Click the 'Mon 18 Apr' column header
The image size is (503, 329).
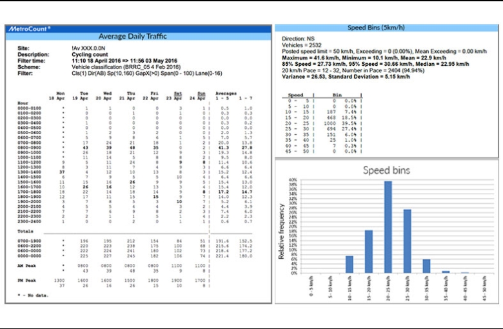tap(57, 96)
